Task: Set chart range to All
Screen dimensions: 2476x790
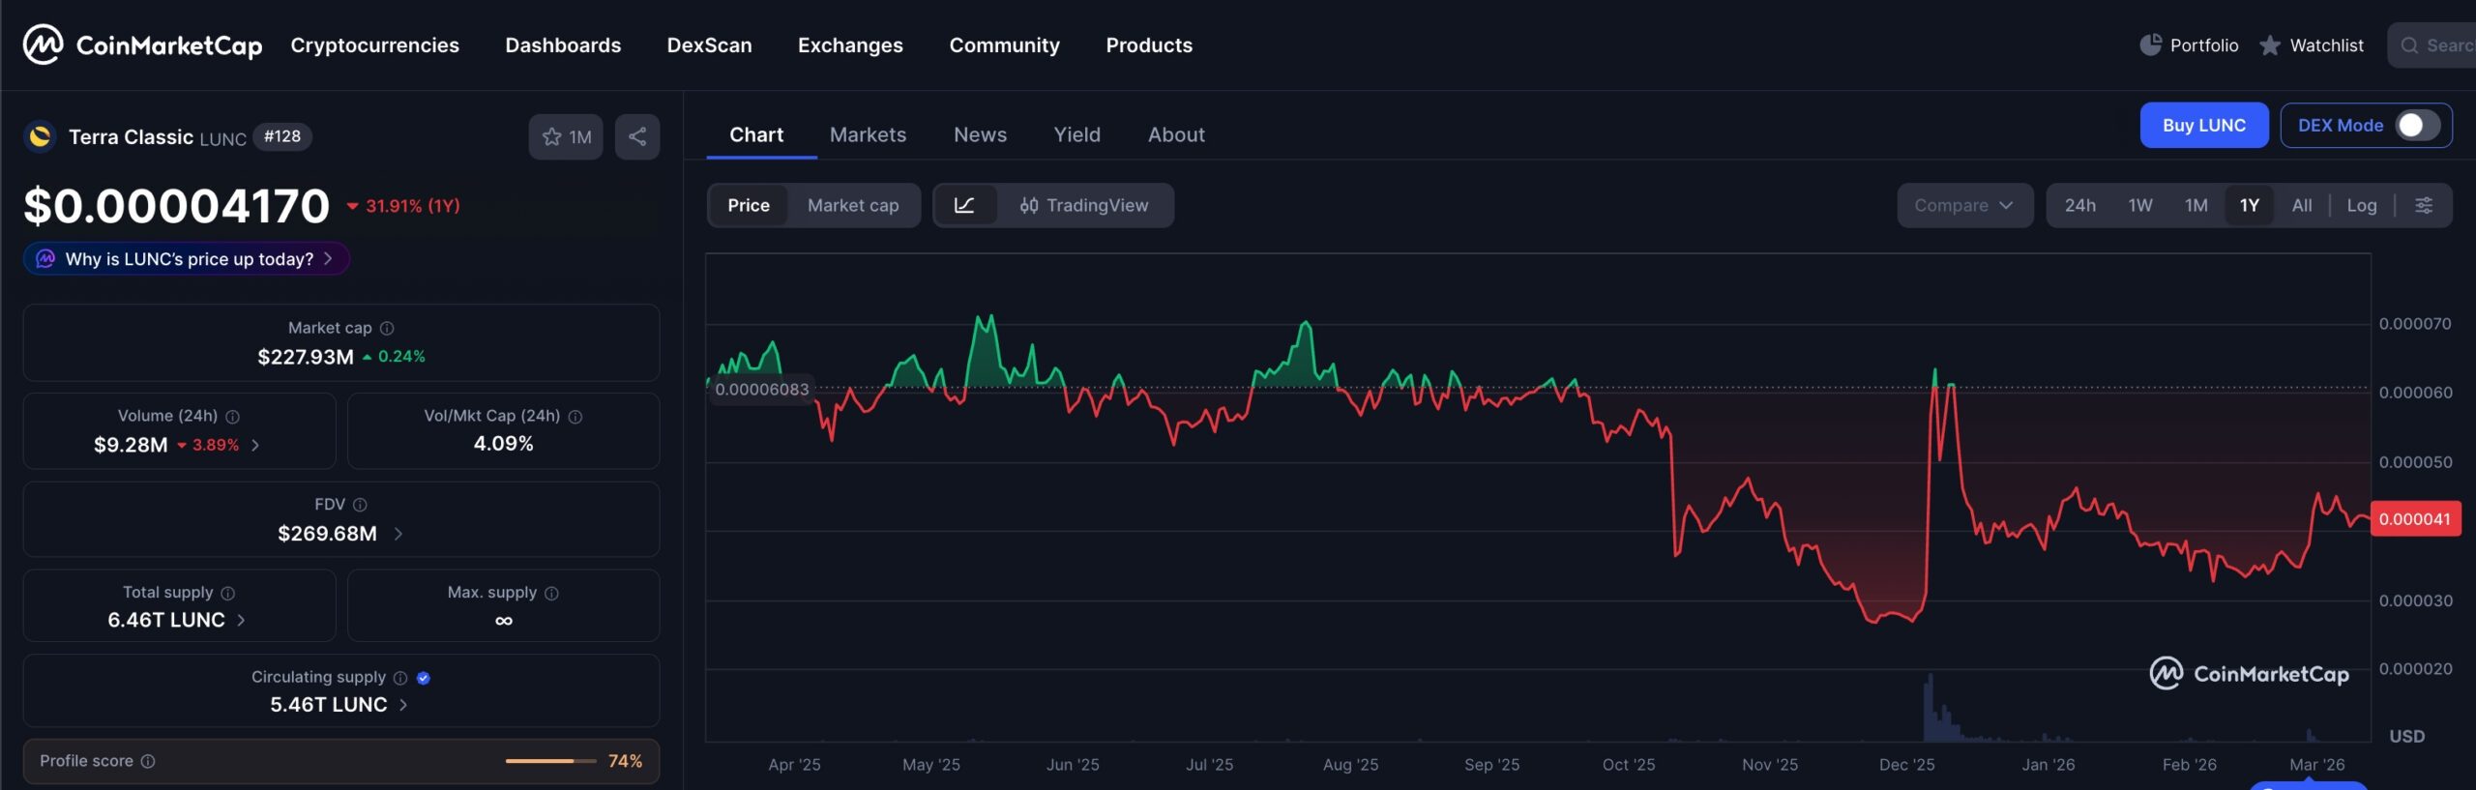Action: [x=2302, y=205]
